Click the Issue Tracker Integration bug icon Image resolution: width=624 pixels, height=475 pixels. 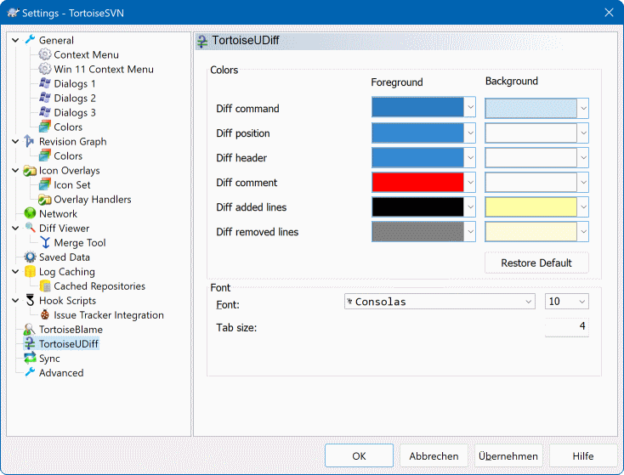(x=45, y=314)
